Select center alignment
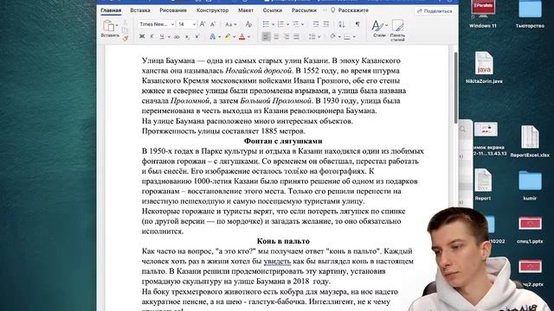554x311 pixels. [276, 36]
